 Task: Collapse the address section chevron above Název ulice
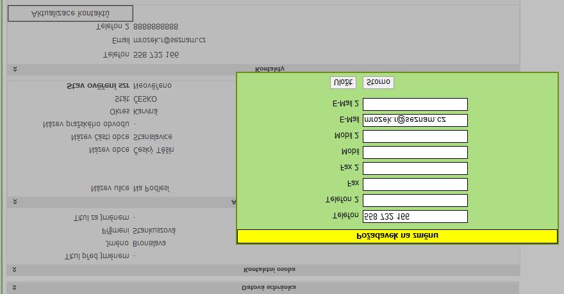(x=15, y=202)
